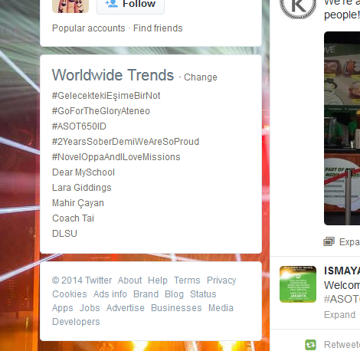This screenshot has width=360, height=351.
Task: Open the Developers footer link
Action: pos(76,322)
